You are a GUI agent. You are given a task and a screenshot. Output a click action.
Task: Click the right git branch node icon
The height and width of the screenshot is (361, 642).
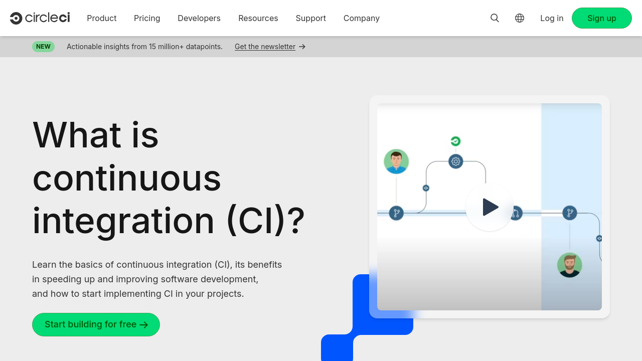click(569, 213)
